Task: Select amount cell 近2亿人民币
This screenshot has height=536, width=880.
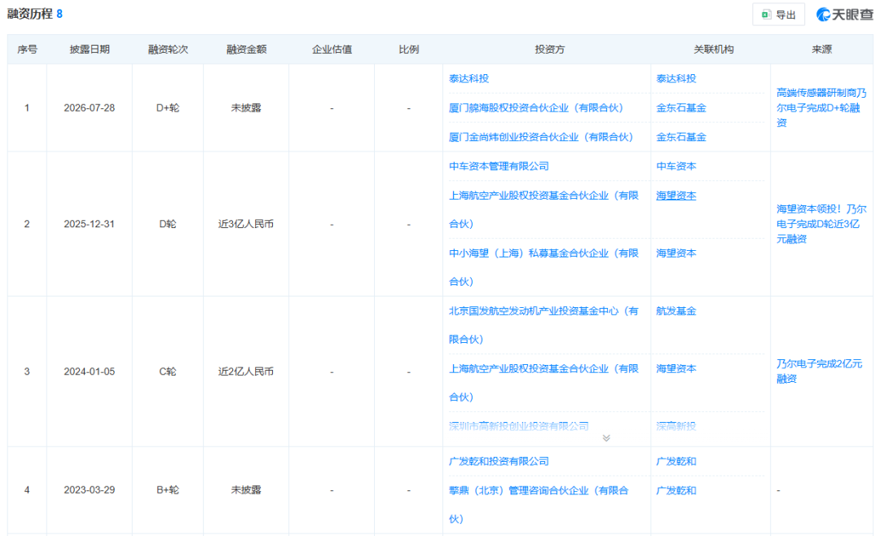Action: pyautogui.click(x=246, y=371)
